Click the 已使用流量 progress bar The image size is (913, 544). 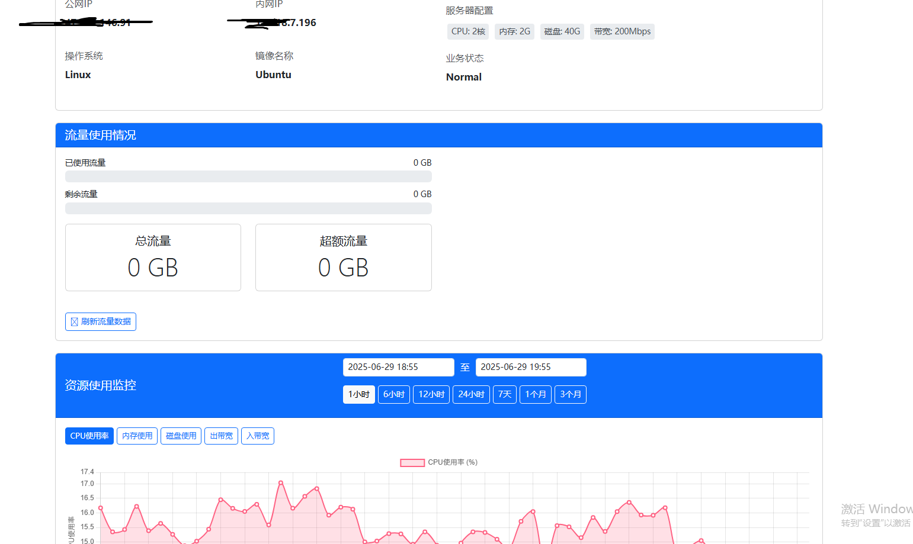pyautogui.click(x=248, y=176)
